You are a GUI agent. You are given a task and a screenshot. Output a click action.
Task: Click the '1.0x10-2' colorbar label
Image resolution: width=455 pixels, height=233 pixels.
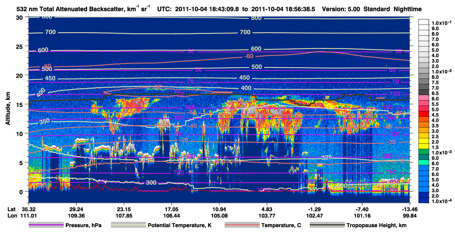[x=441, y=71]
